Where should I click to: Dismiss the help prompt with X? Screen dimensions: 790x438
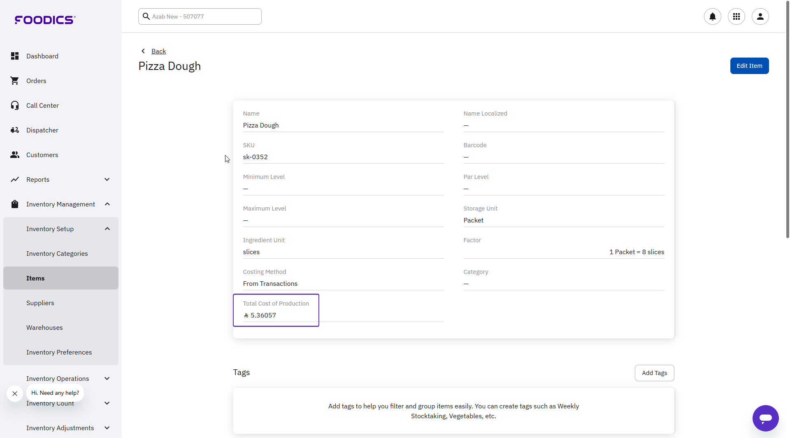[15, 394]
